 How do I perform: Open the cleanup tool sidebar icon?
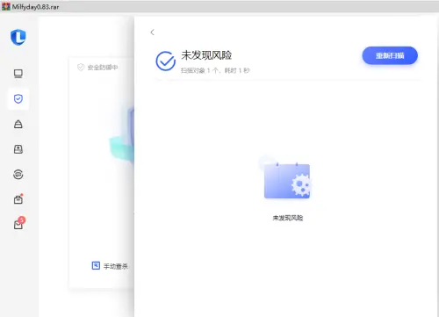pos(18,124)
